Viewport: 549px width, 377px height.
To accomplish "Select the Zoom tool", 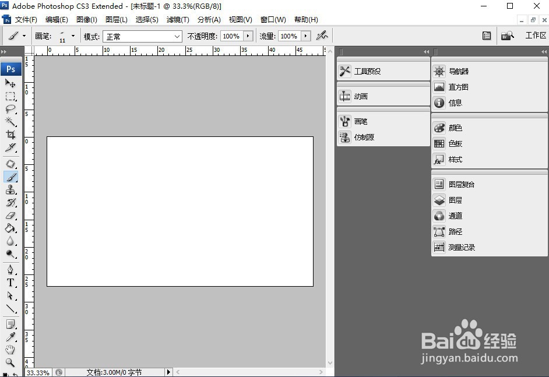I will click(x=10, y=362).
